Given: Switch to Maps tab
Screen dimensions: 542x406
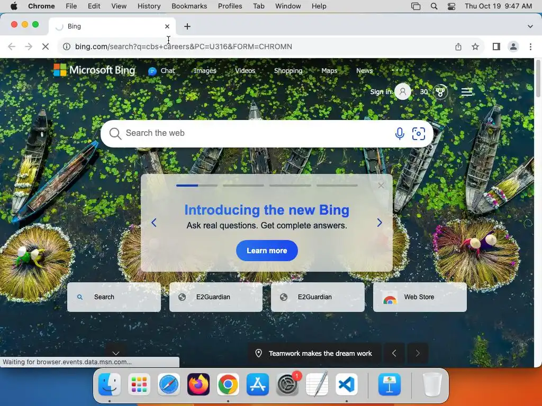Looking at the screenshot, I should tap(329, 71).
